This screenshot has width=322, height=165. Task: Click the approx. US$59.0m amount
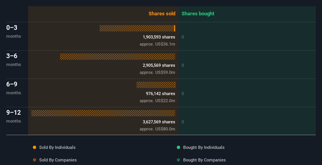pyautogui.click(x=157, y=72)
